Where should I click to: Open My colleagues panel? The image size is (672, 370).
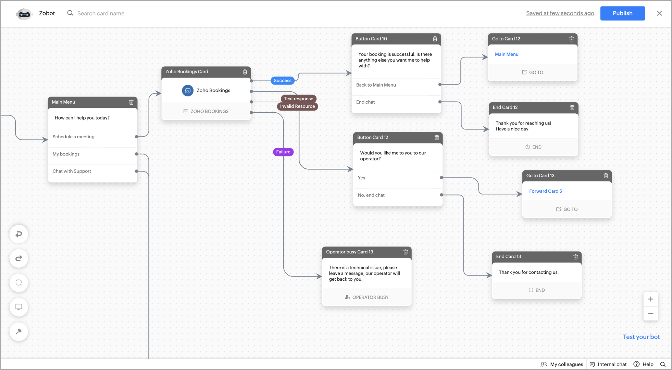(562, 364)
